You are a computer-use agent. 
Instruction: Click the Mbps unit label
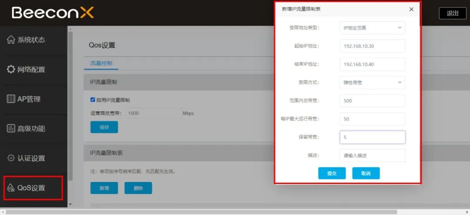[x=188, y=113]
